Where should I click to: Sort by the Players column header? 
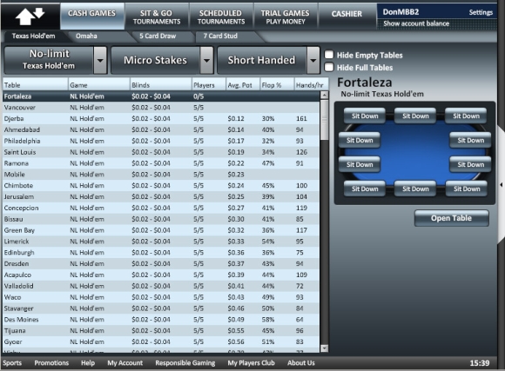(209, 85)
